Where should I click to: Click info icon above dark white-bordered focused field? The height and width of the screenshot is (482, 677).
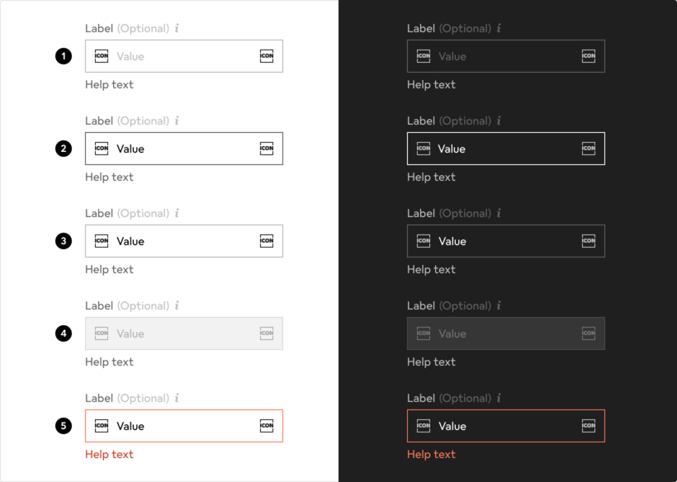499,120
